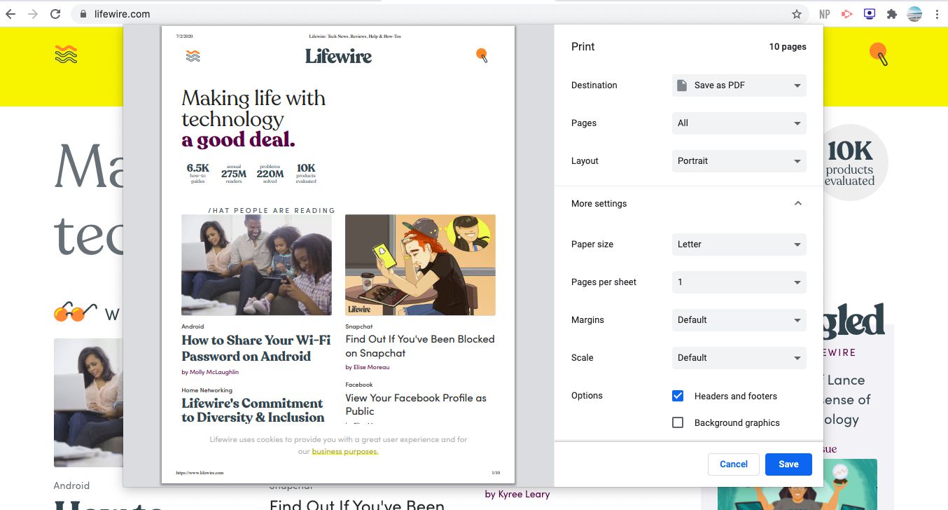This screenshot has height=510, width=948.
Task: Open the Paper size Letter dropdown
Action: [739, 244]
